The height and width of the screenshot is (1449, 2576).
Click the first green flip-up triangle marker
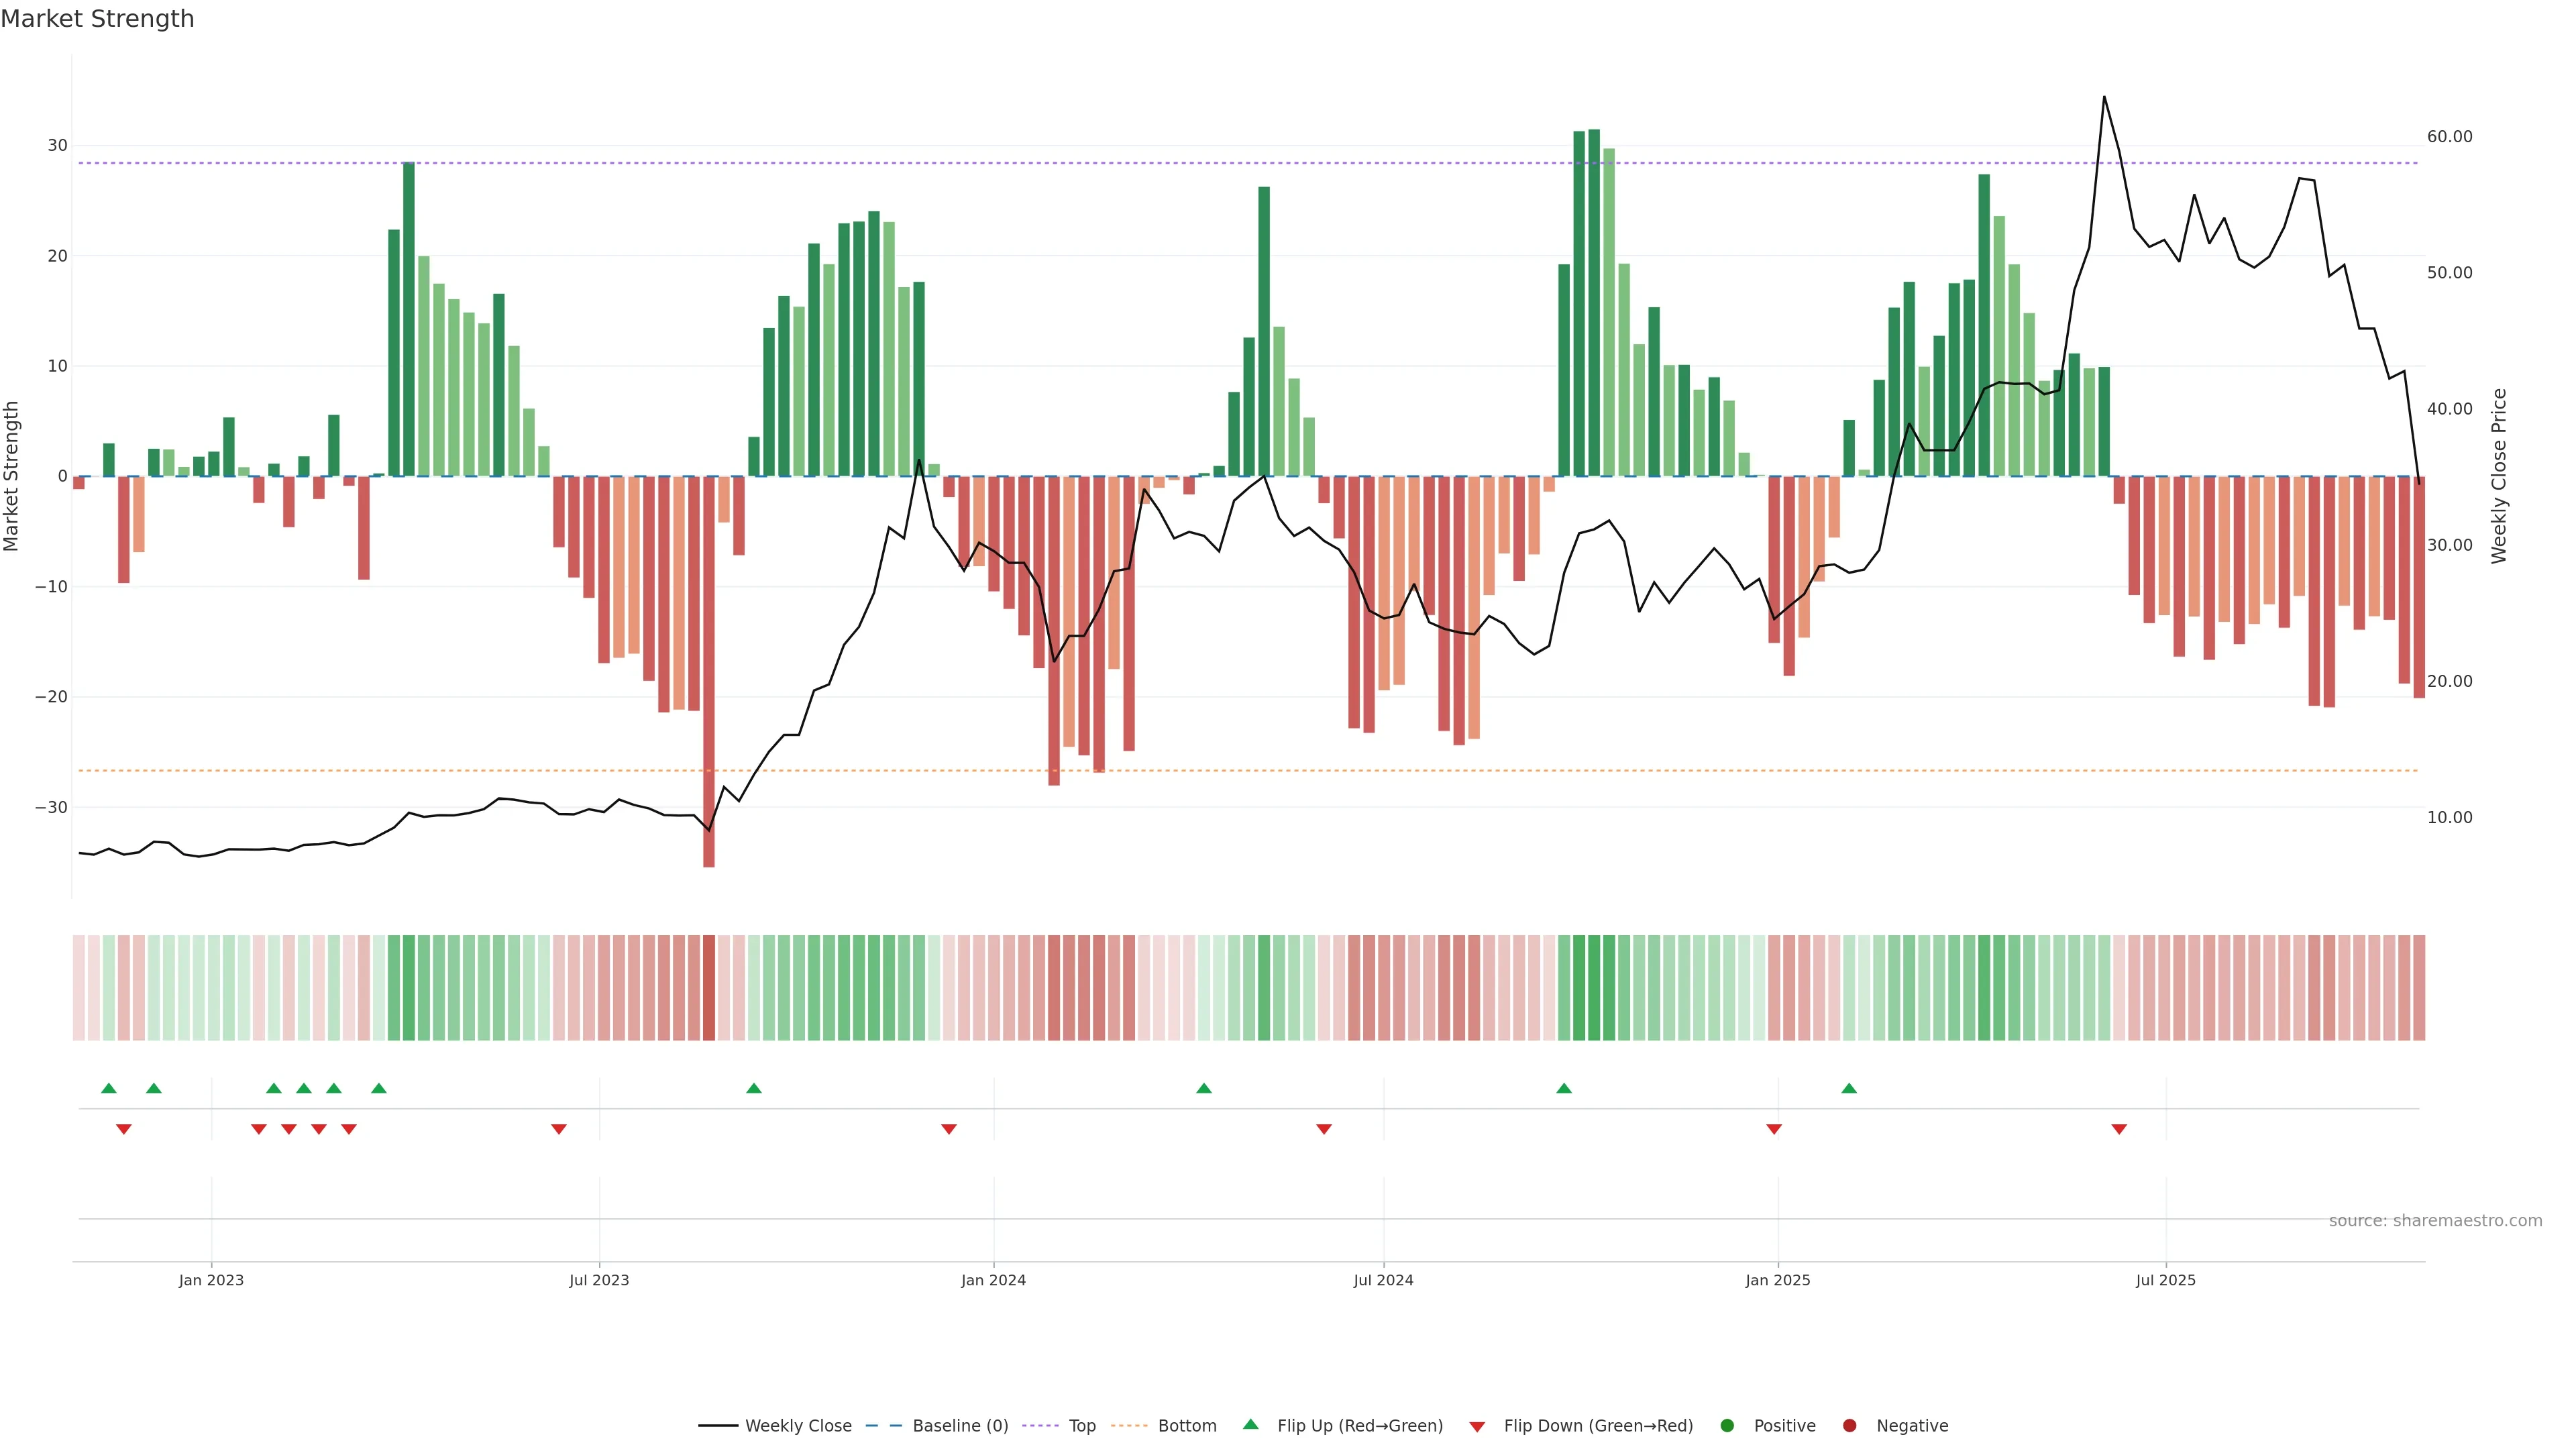pos(109,1088)
